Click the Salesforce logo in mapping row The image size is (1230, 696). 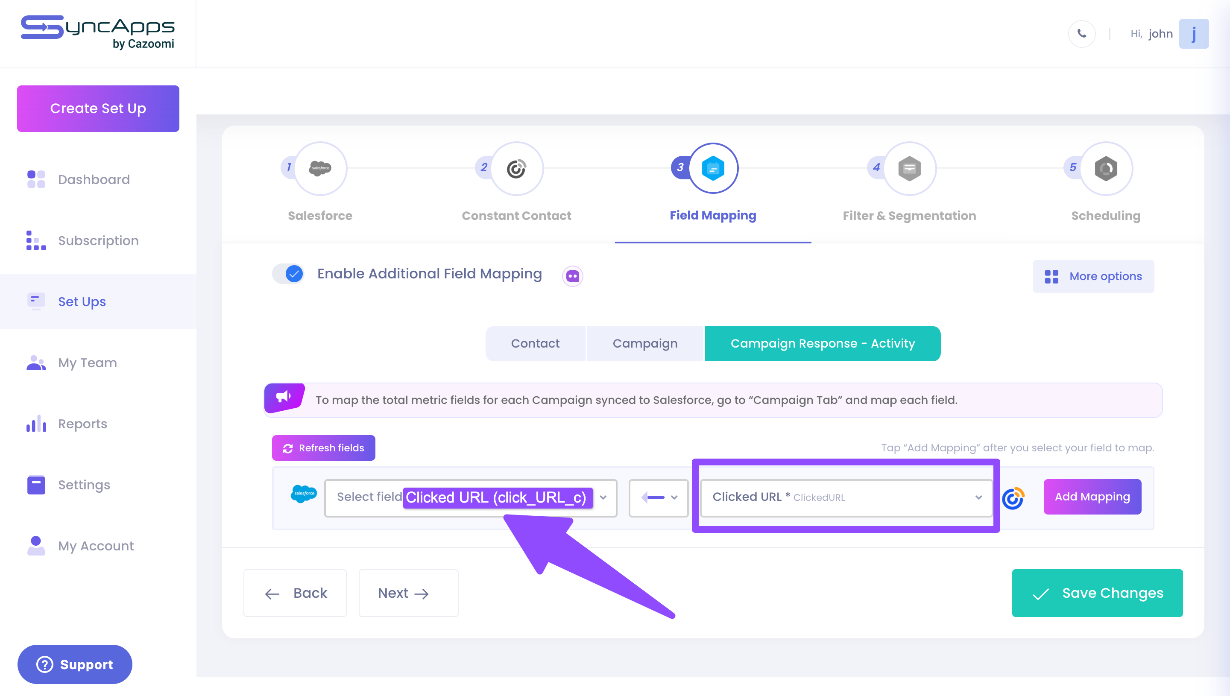304,493
